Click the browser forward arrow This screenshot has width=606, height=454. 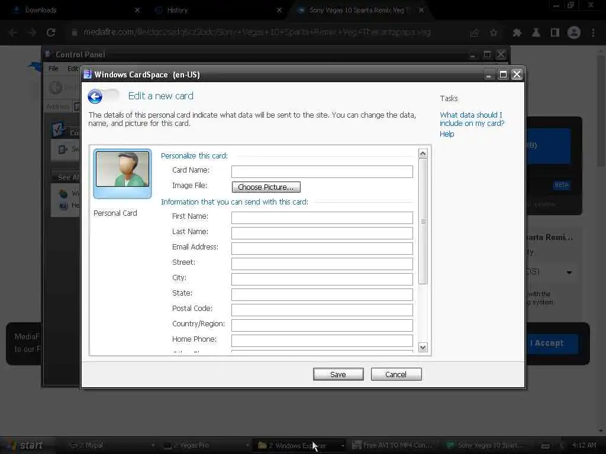[32, 33]
